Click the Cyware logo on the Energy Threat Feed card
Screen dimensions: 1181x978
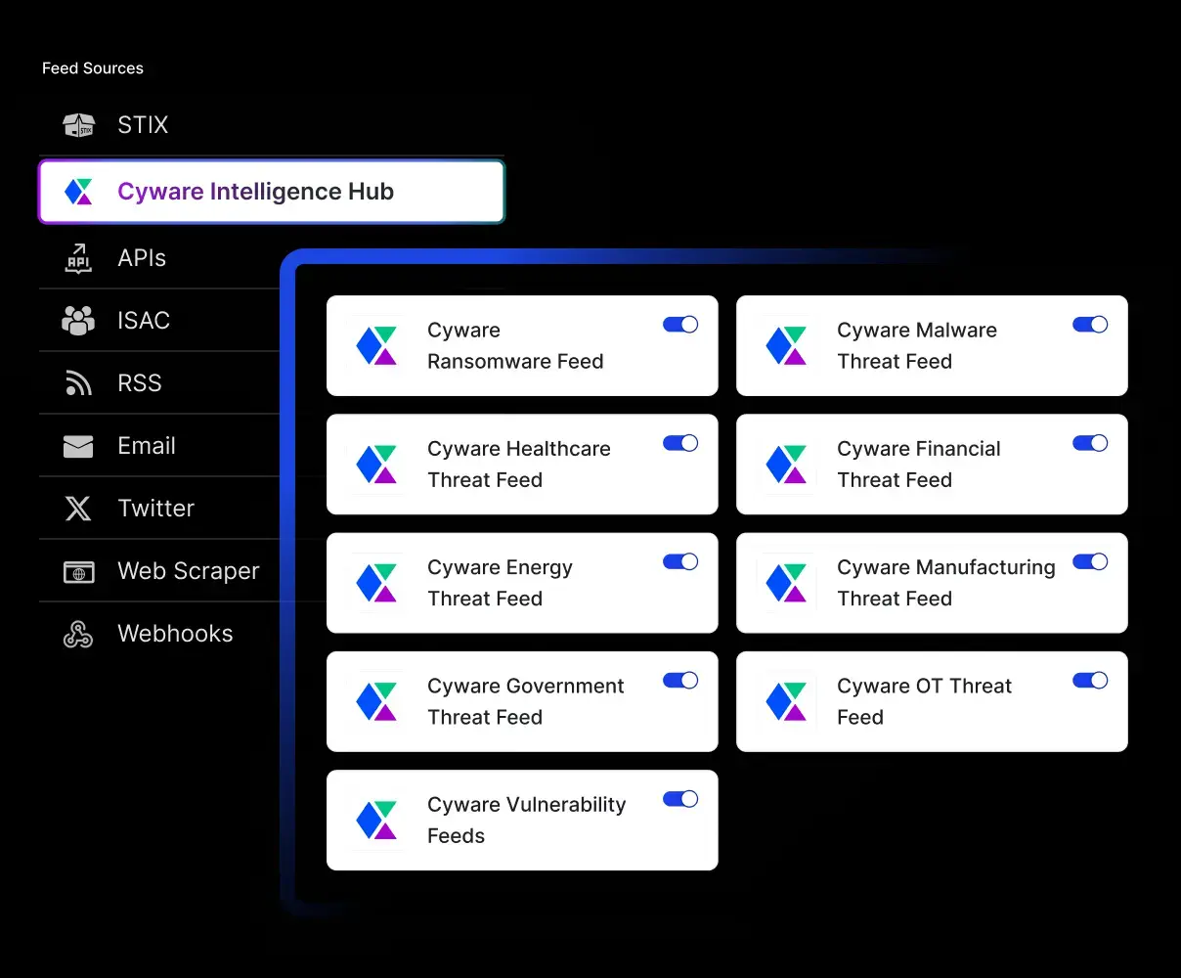tap(376, 583)
